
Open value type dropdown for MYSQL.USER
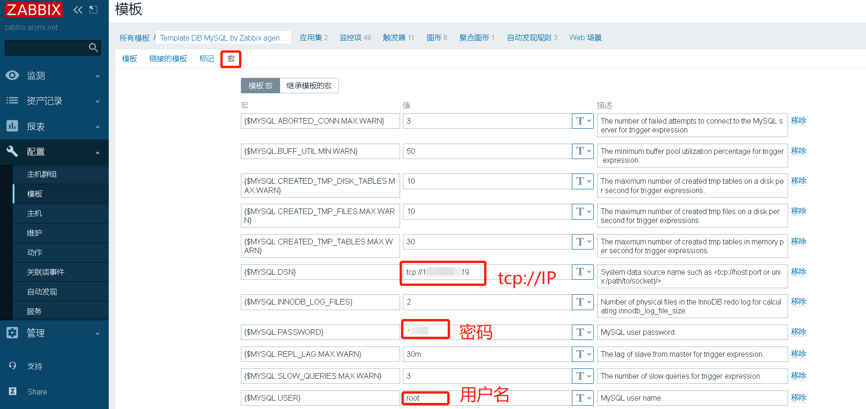tap(583, 398)
